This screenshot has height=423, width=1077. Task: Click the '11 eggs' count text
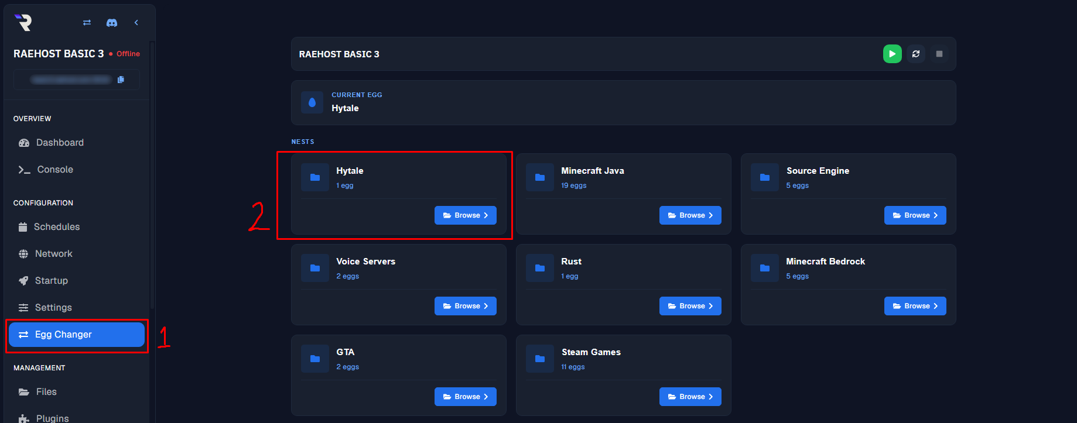tap(573, 367)
